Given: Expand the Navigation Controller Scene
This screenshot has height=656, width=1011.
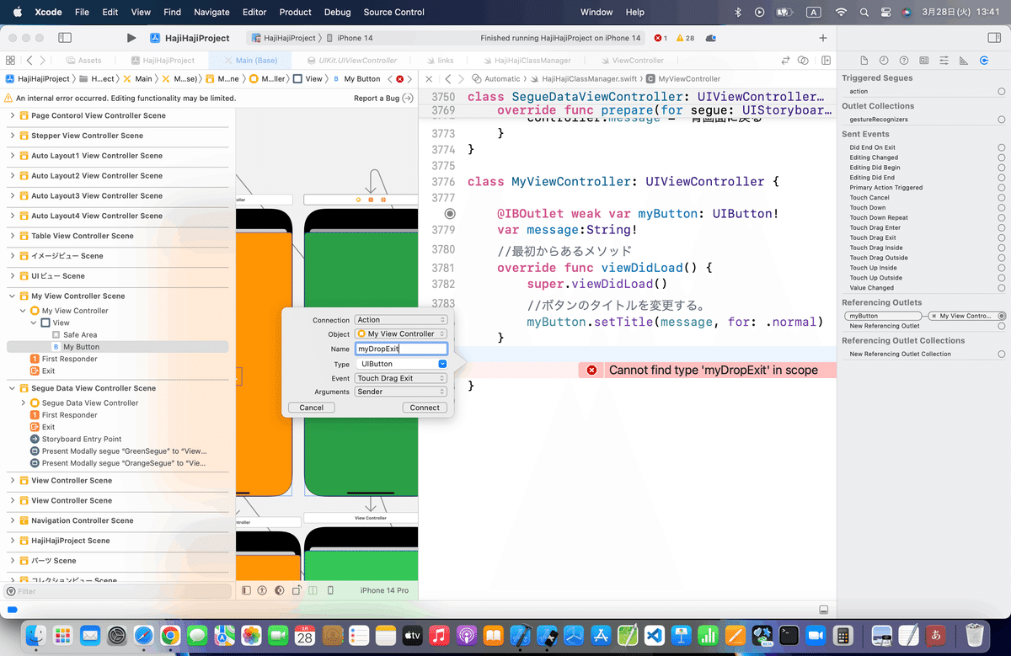Looking at the screenshot, I should coord(12,520).
